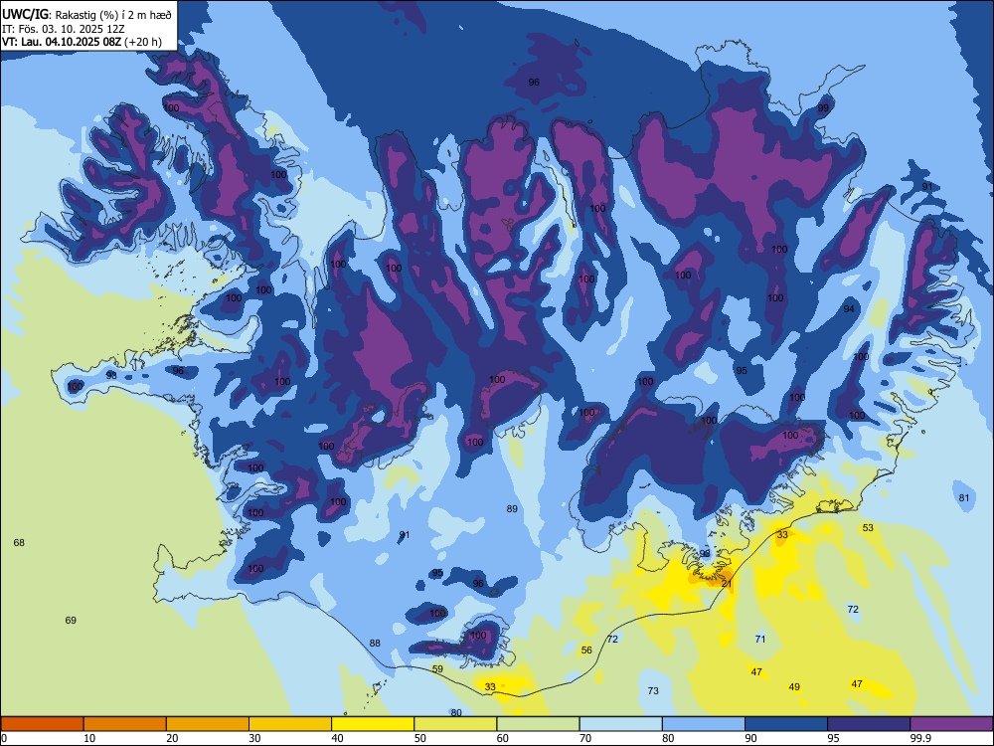
Task: Click the legend tick label '30'
Action: 254,738
